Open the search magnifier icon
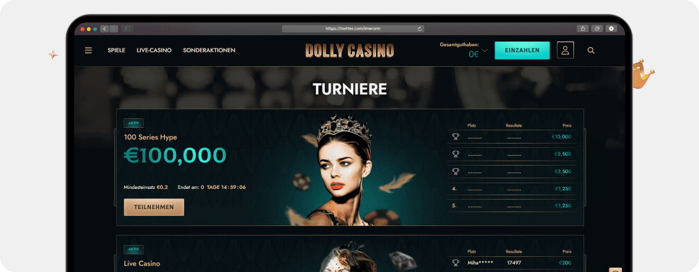 (x=590, y=50)
